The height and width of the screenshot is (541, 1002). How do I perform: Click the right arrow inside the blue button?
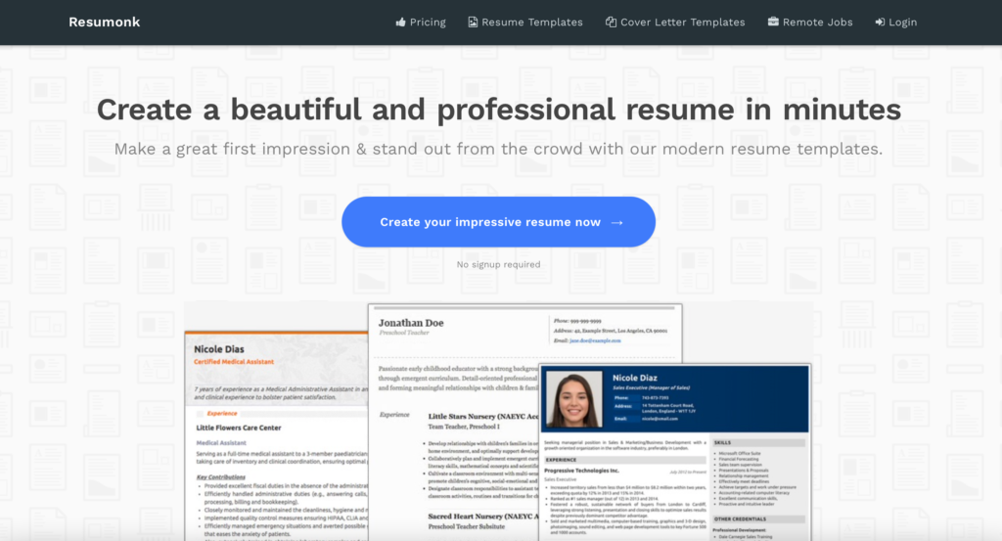coord(616,222)
